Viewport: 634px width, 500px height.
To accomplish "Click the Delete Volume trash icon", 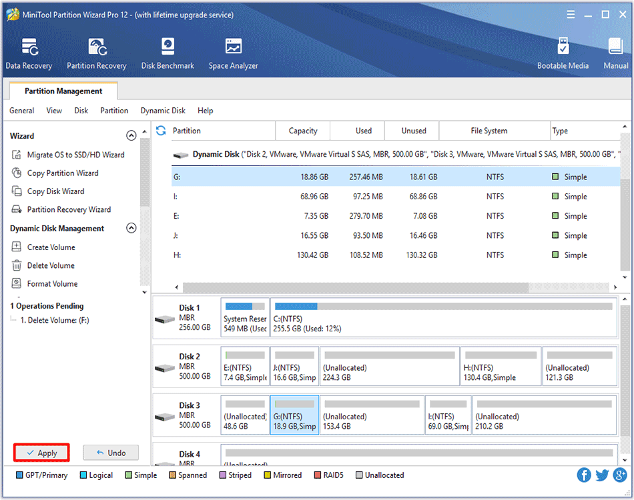I will [17, 265].
